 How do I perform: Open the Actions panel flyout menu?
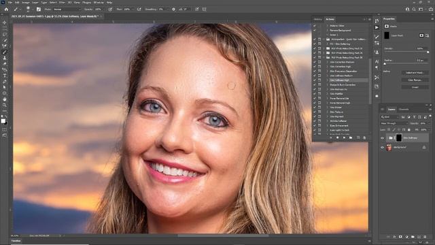click(370, 19)
